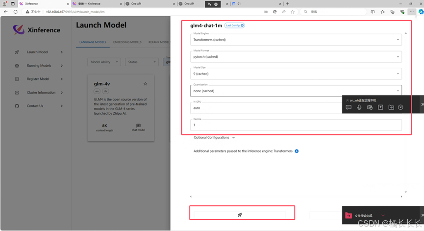Click the Contact Us GitHub icon
This screenshot has width=424, height=231.
pyautogui.click(x=17, y=106)
